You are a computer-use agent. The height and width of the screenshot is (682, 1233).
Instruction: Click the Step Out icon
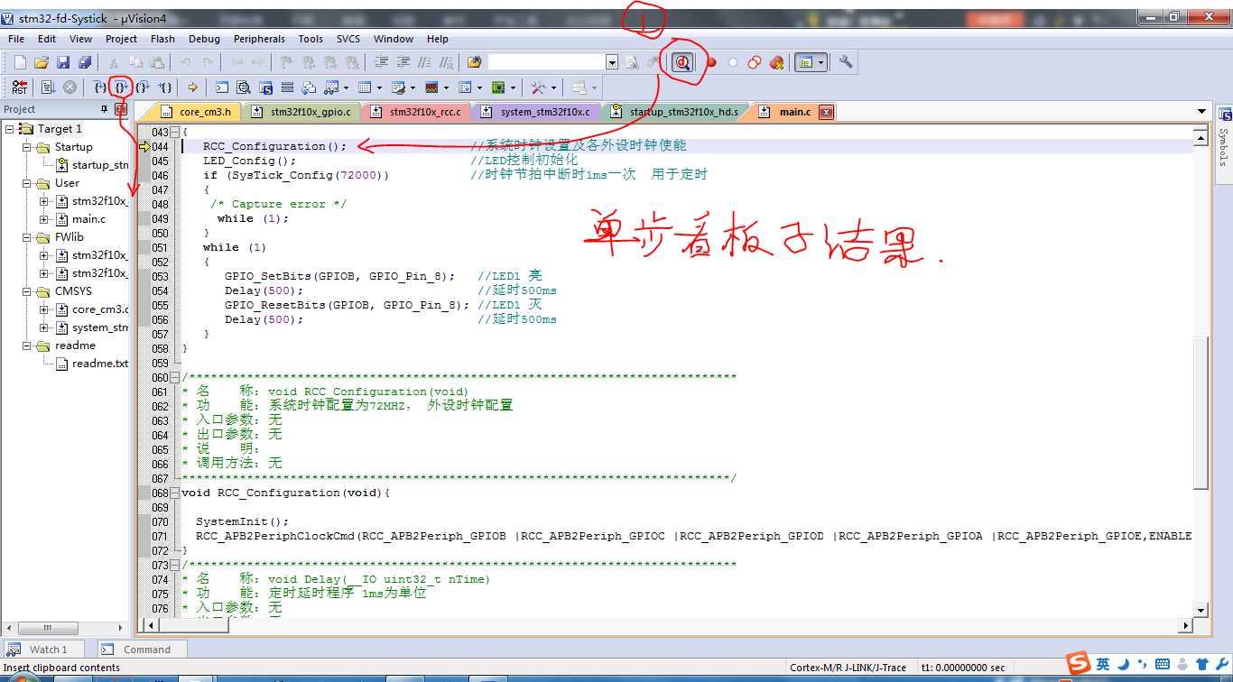pyautogui.click(x=143, y=88)
